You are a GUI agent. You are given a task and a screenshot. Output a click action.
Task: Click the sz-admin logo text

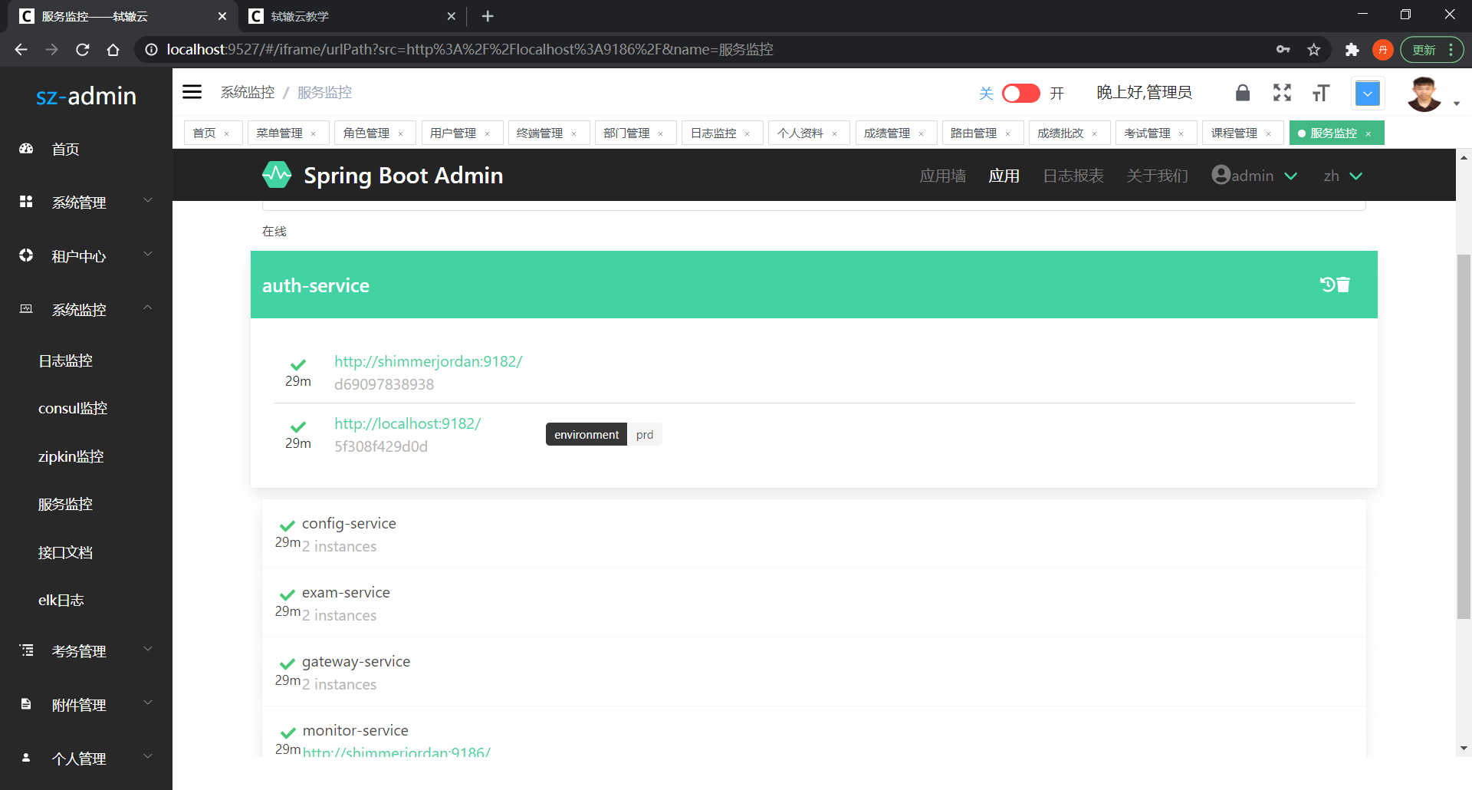pyautogui.click(x=86, y=96)
